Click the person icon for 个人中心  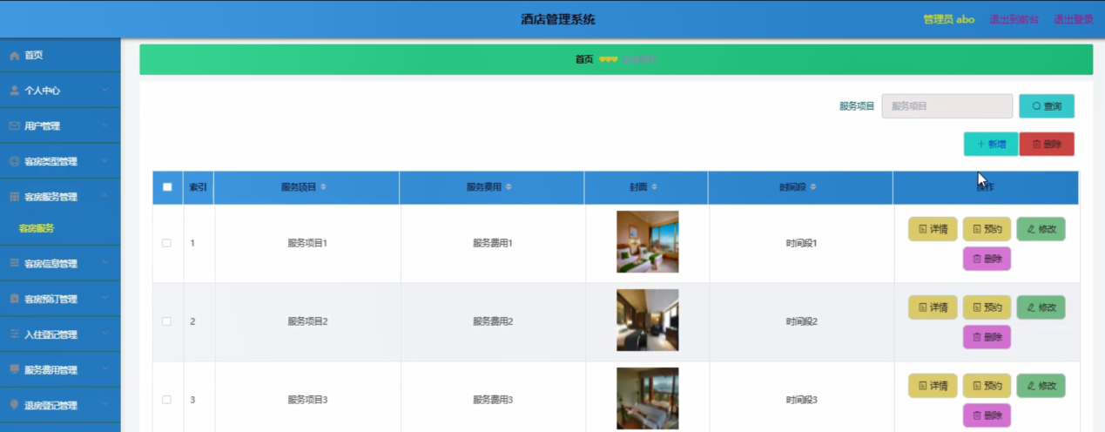14,91
